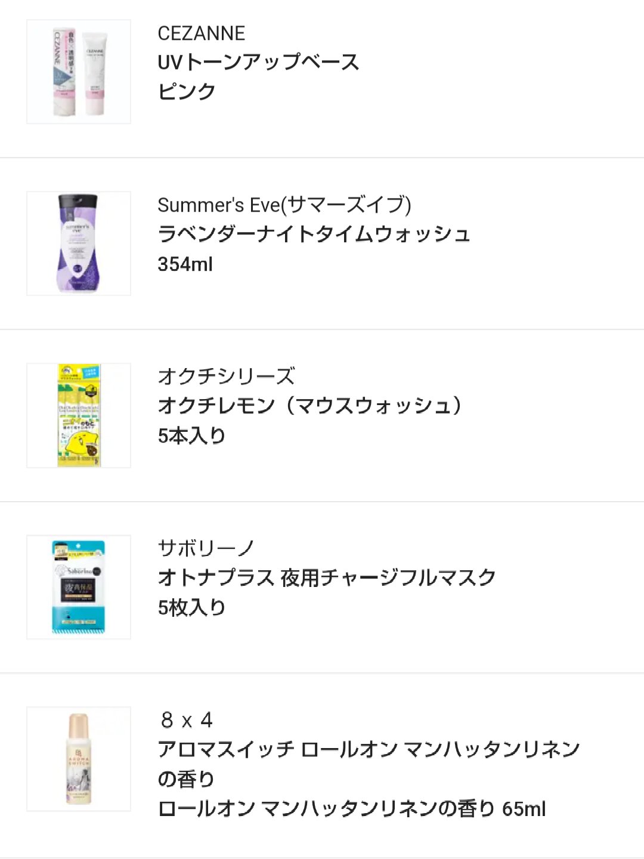The width and height of the screenshot is (644, 859).
Task: Tap the Summer's Eve purple bottle thumbnail
Action: (79, 243)
